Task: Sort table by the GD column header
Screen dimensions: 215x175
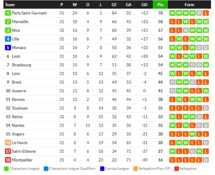Action: [x=144, y=5]
